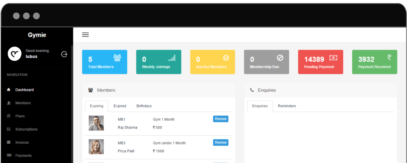Click the username lubus
407x163 pixels.
click(x=31, y=56)
